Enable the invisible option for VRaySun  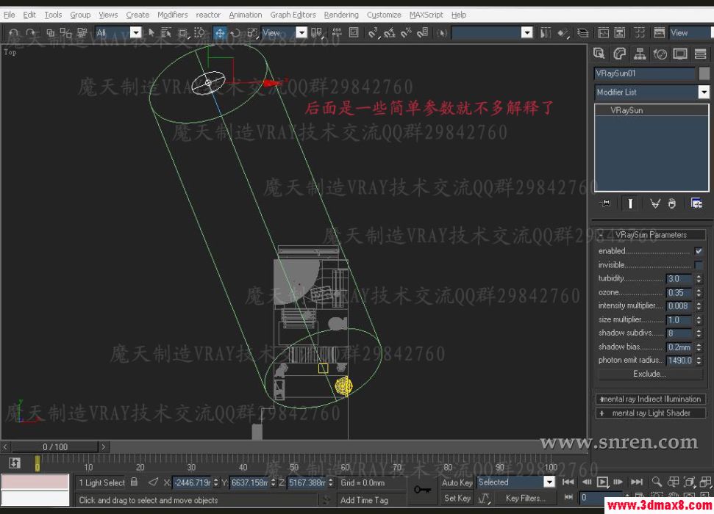tap(697, 264)
